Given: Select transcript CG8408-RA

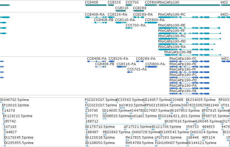Looking at the screenshot, I should (x=96, y=17).
